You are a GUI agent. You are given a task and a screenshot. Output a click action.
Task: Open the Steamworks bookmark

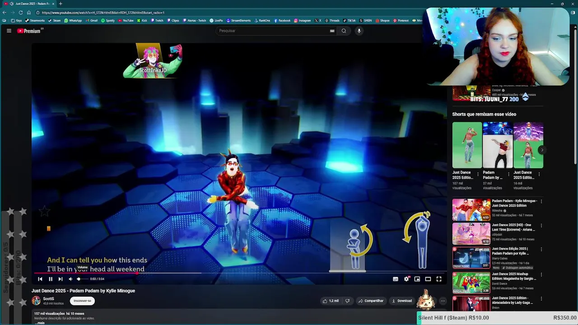pyautogui.click(x=35, y=20)
